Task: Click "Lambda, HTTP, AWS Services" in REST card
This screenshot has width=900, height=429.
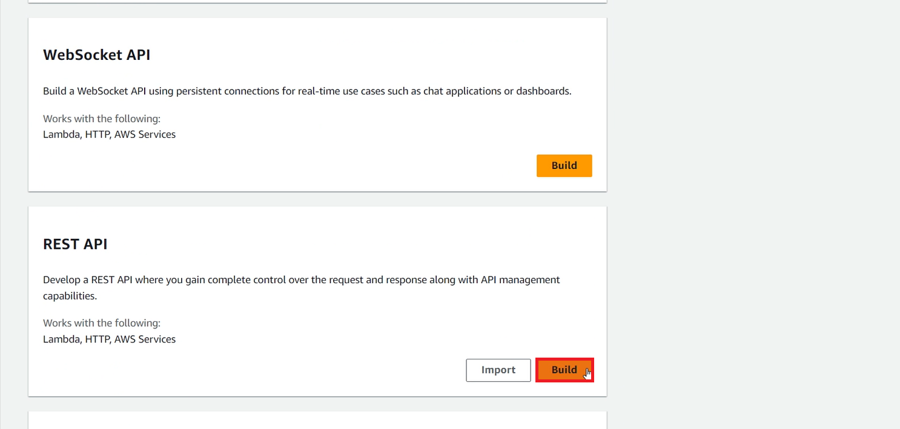Action: (x=109, y=339)
